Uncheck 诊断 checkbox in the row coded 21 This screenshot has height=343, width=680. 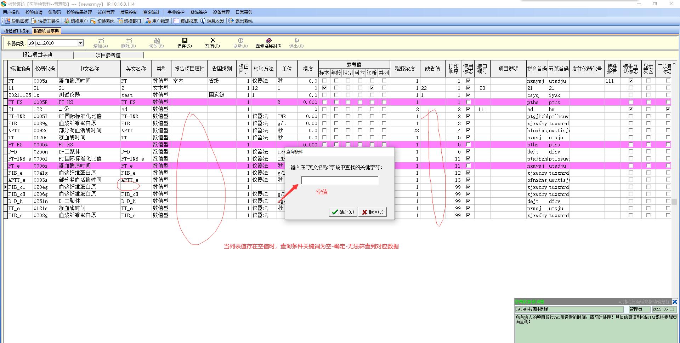pyautogui.click(x=372, y=88)
